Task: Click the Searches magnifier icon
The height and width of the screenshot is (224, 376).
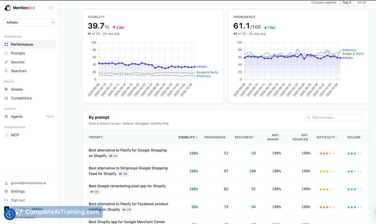Action: tap(6, 71)
